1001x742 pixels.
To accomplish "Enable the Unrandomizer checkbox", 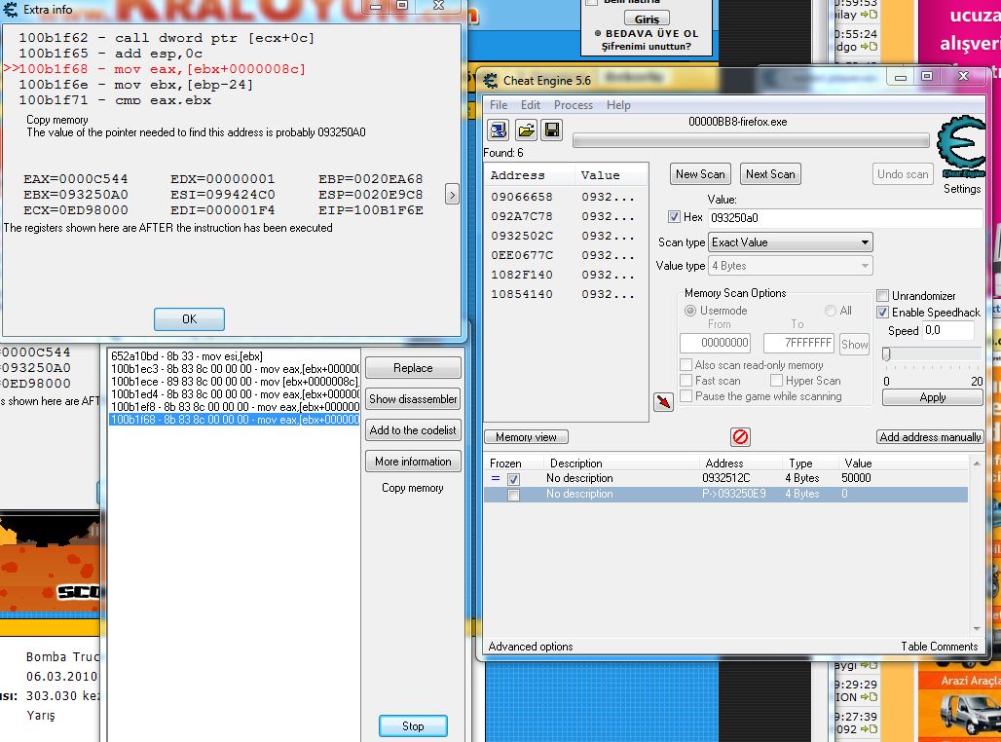I will pos(883,296).
